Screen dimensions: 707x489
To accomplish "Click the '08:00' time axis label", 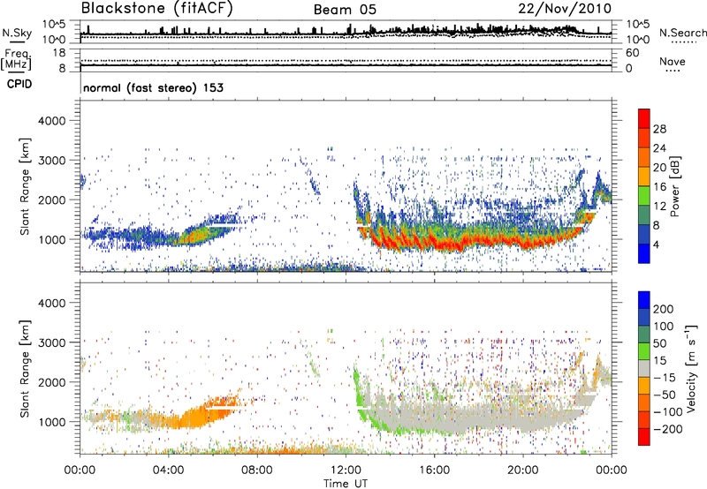I will coord(257,470).
